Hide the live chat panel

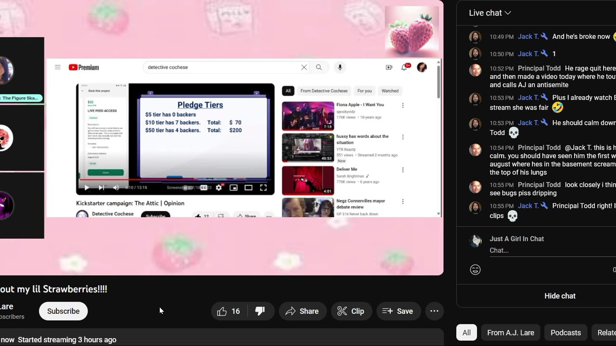click(560, 296)
